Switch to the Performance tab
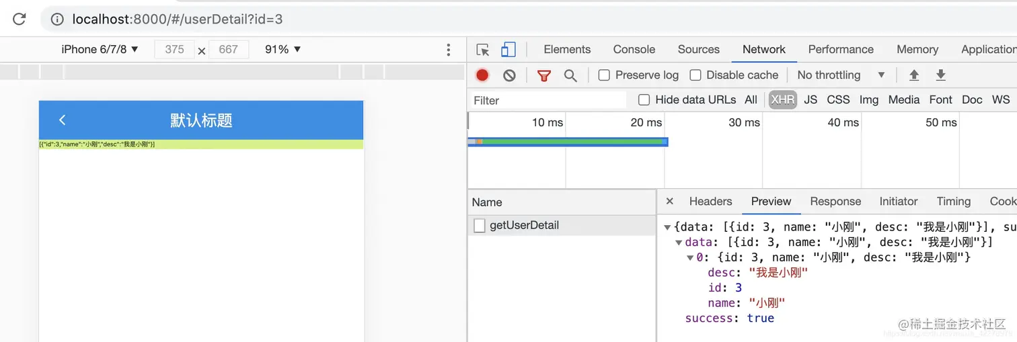The height and width of the screenshot is (342, 1017). click(x=841, y=49)
